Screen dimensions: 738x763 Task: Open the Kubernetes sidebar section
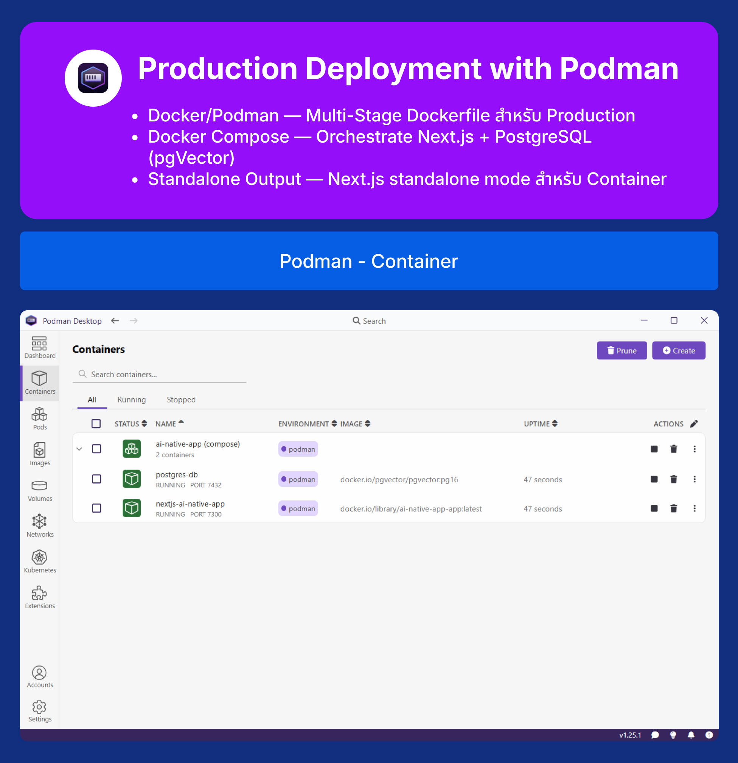39,561
